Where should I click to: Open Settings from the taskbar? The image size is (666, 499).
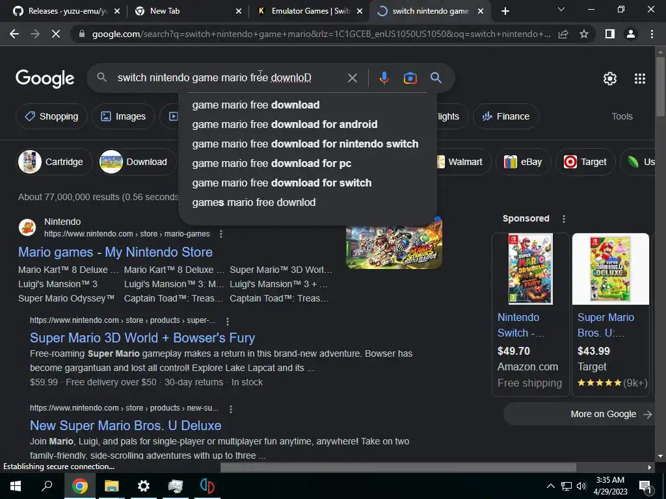point(144,486)
